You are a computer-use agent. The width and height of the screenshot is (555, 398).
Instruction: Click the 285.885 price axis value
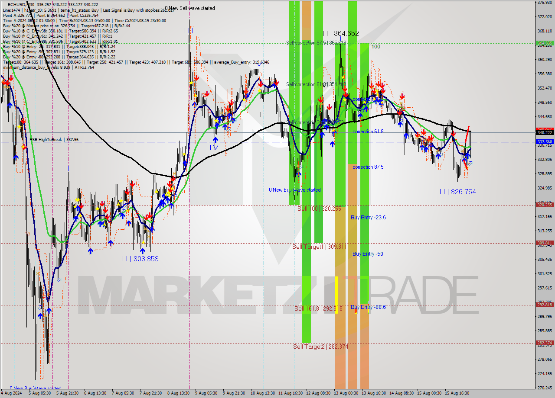pos(545,331)
